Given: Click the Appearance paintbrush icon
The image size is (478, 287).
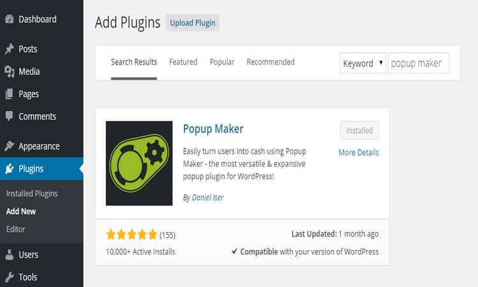Looking at the screenshot, I should coord(9,146).
